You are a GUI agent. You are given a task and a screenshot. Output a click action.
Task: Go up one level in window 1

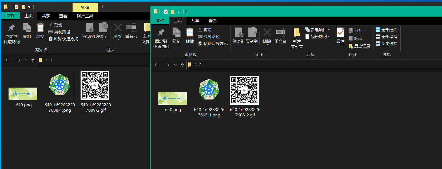(x=33, y=60)
